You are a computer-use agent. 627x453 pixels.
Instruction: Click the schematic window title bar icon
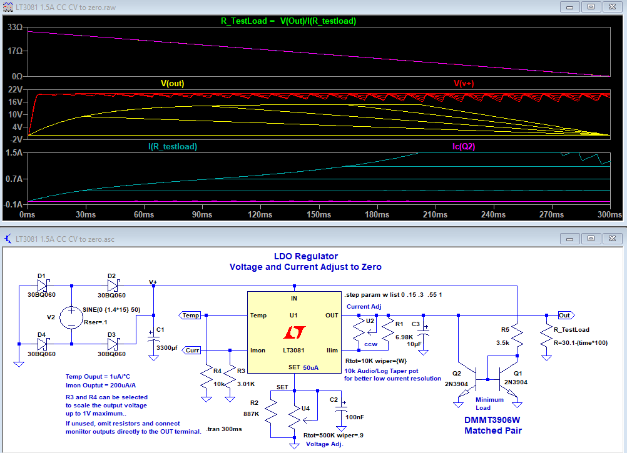(8, 239)
